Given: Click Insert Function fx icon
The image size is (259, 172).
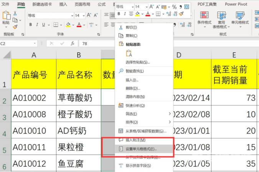Looking at the screenshot, I should (73, 44).
